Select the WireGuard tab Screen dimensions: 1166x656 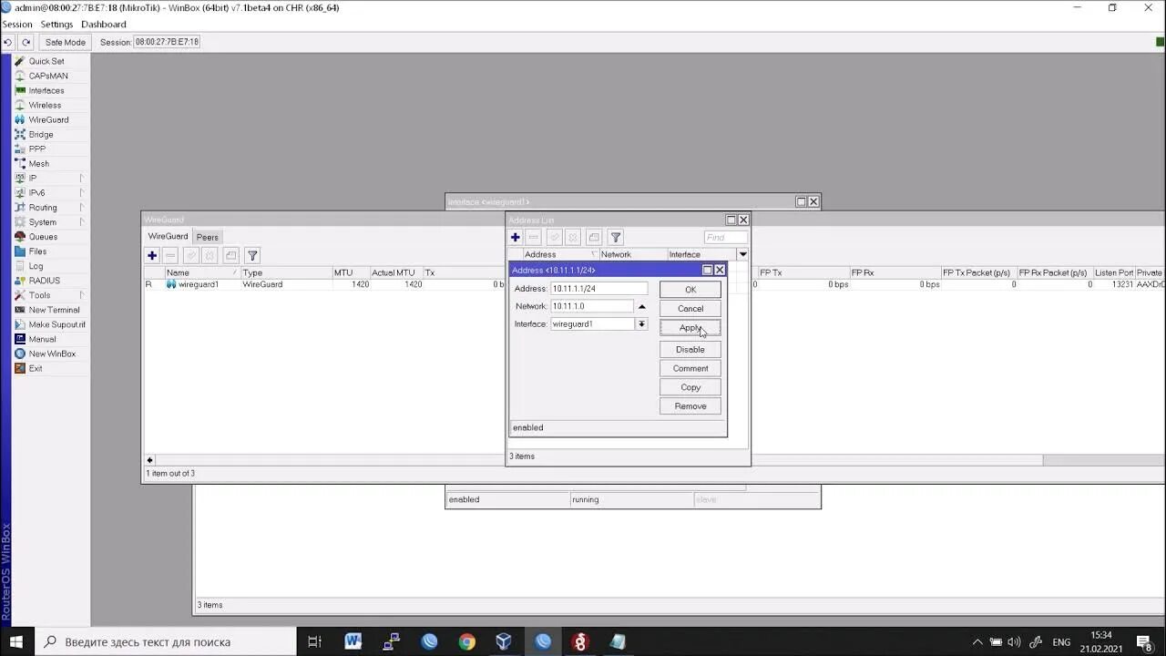click(x=168, y=236)
